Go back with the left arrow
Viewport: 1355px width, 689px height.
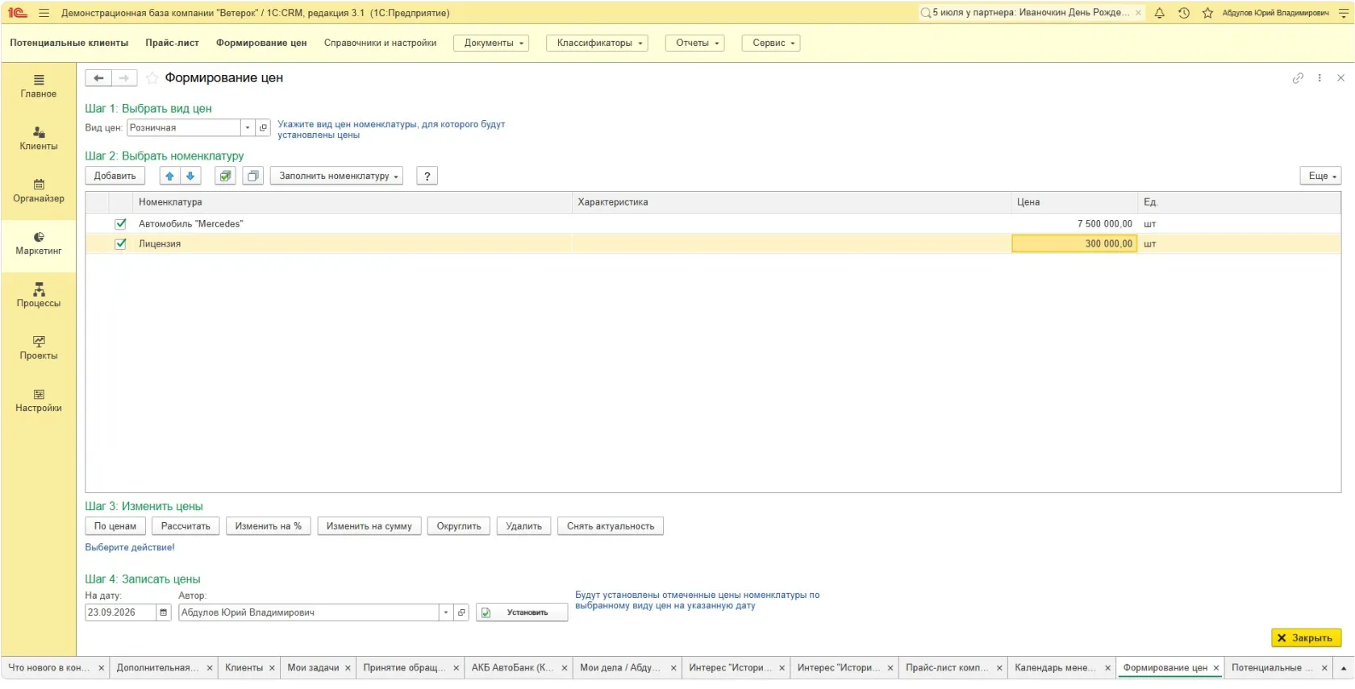98,78
